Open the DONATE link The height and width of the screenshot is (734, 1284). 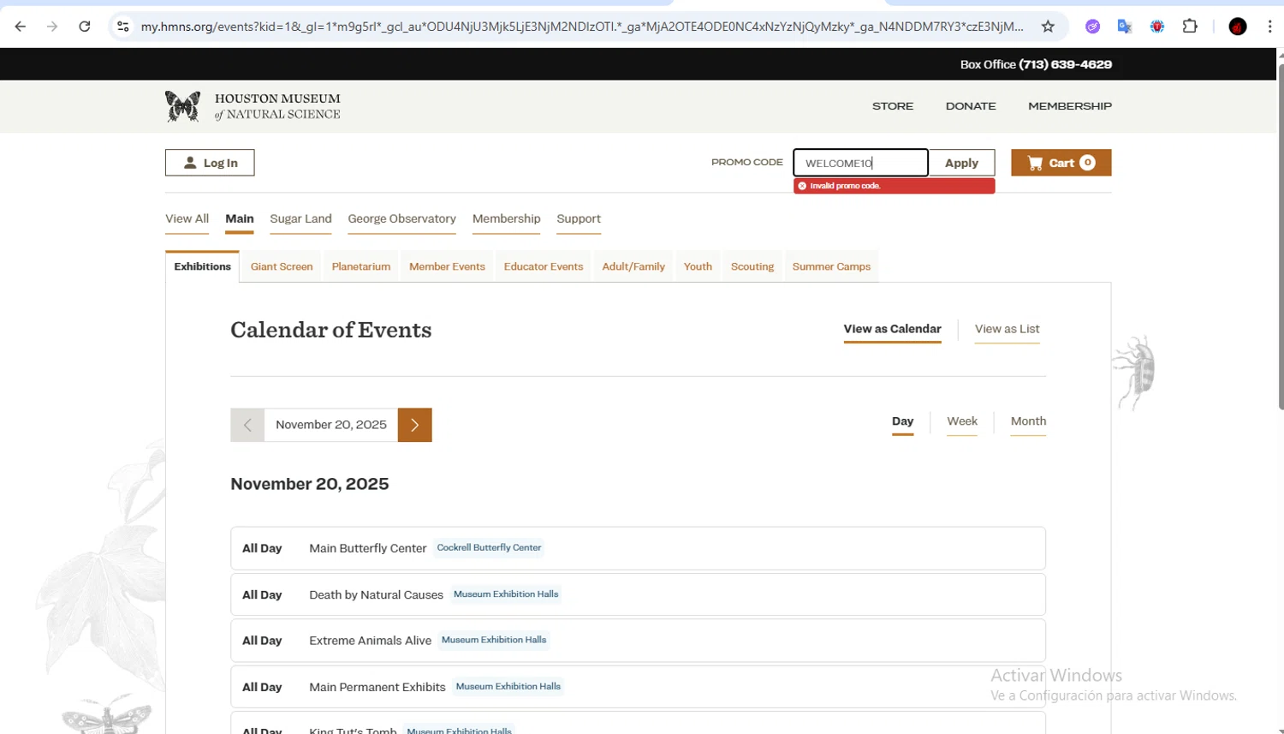pyautogui.click(x=971, y=106)
